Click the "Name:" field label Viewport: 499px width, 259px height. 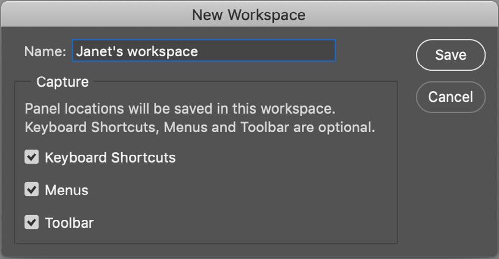click(45, 51)
